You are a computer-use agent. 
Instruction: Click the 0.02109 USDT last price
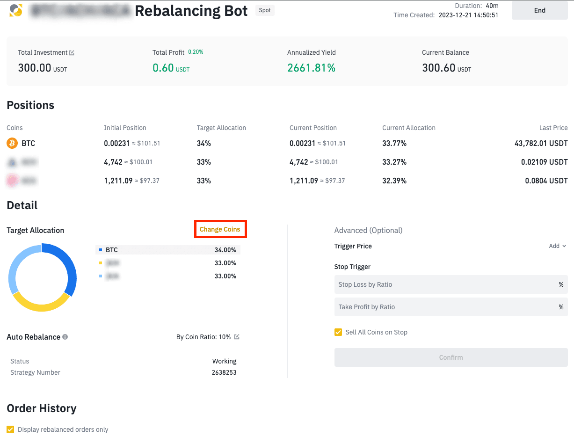tap(544, 162)
